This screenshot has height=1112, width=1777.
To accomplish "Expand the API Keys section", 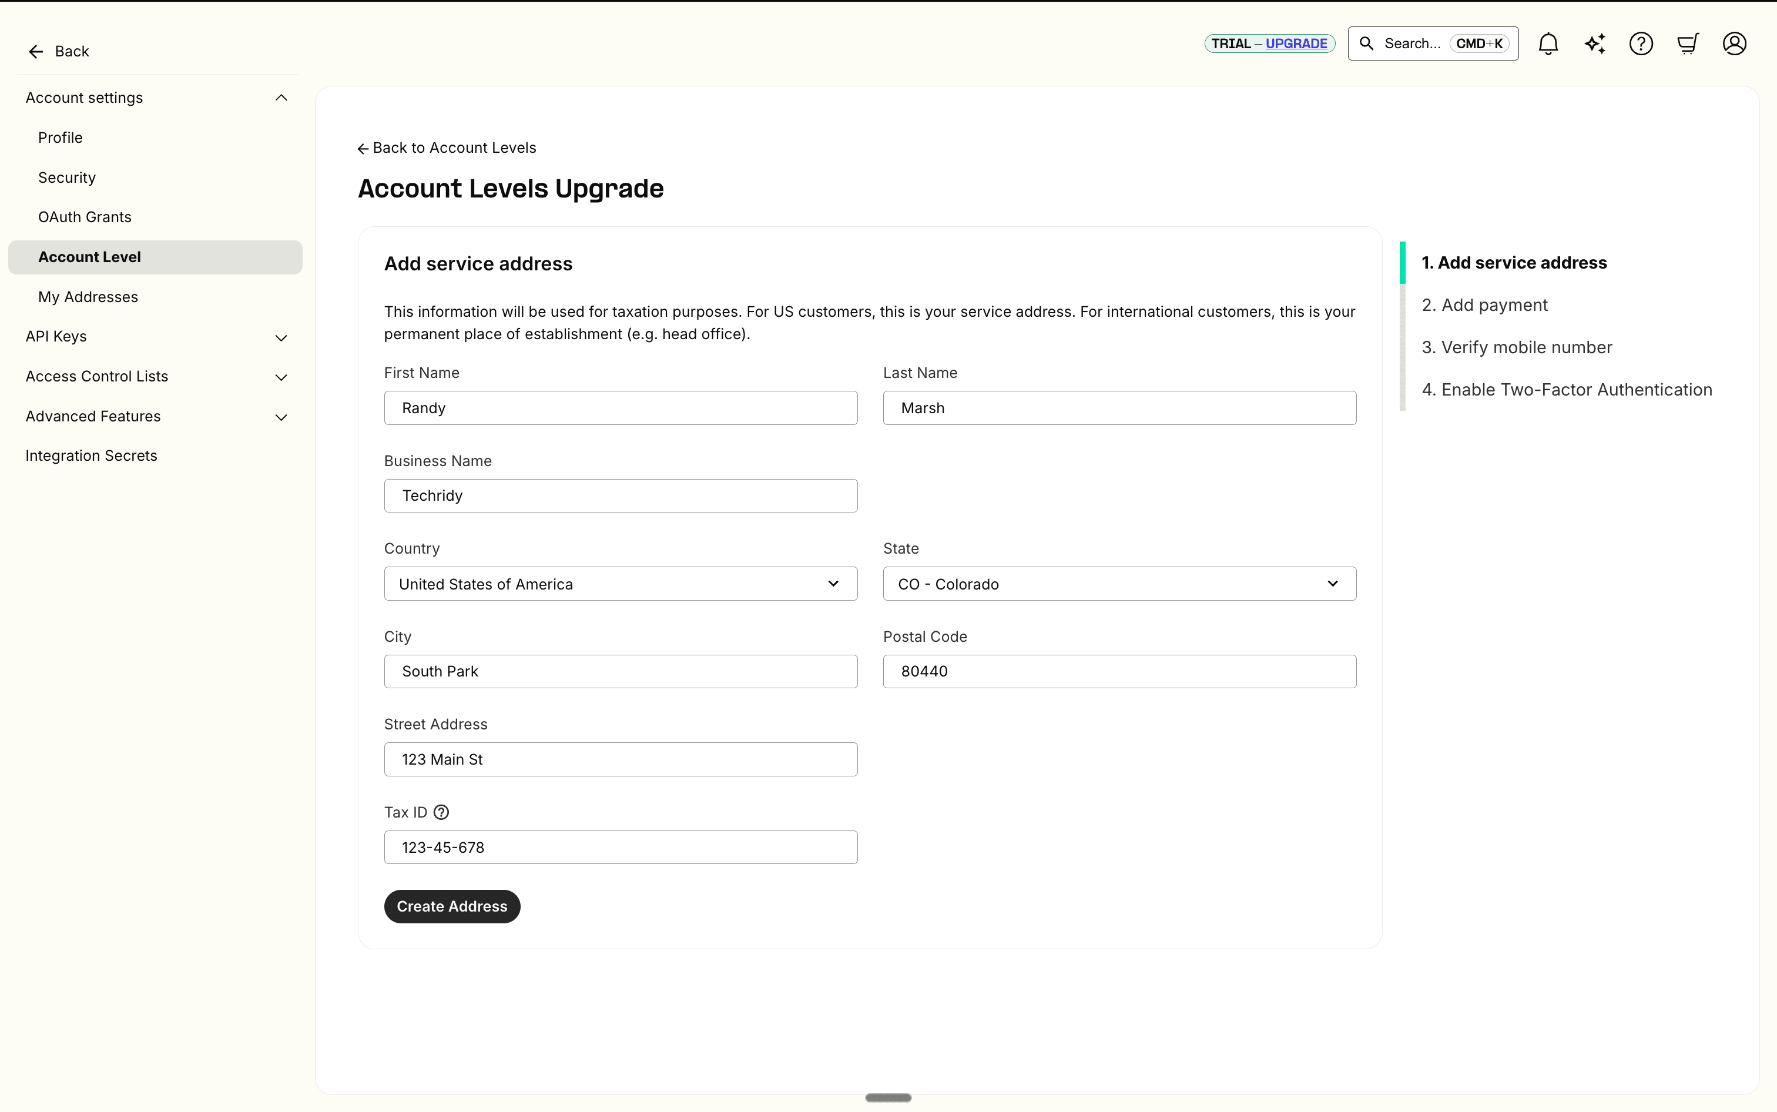I will 281,337.
